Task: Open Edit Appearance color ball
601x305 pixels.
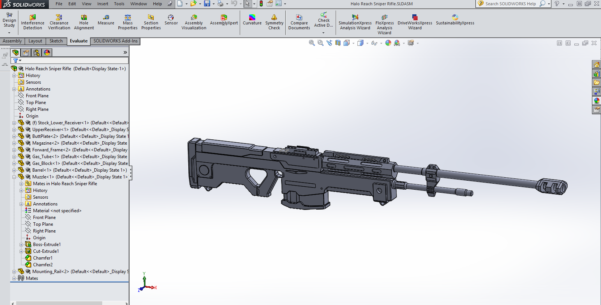Action: (388, 43)
